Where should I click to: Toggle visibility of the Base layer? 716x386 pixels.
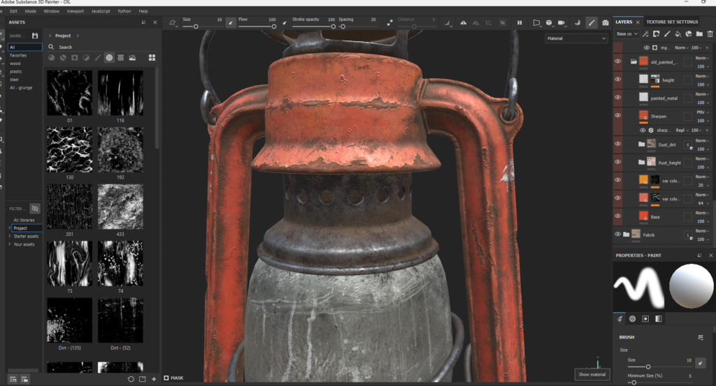pyautogui.click(x=618, y=216)
